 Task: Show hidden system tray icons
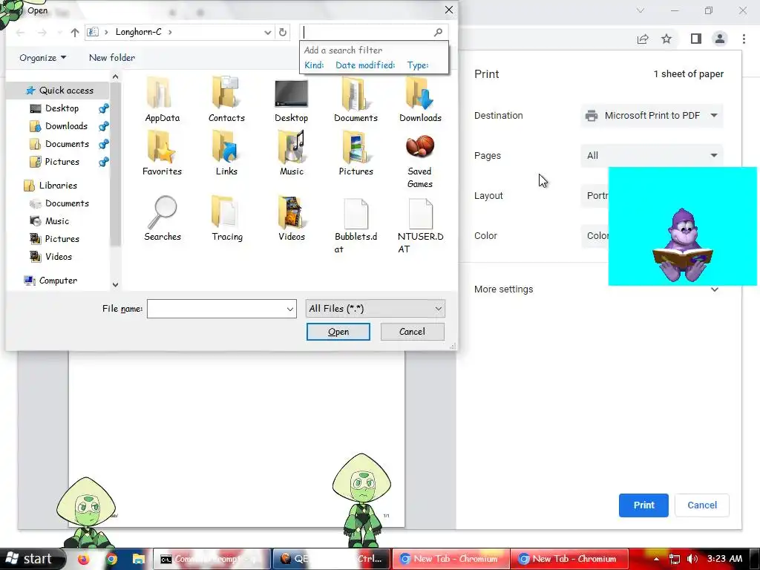click(656, 559)
